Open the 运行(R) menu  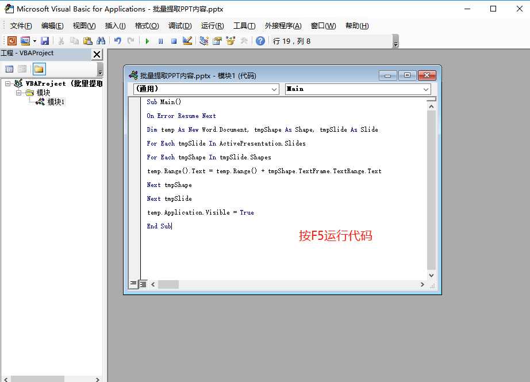(x=212, y=26)
